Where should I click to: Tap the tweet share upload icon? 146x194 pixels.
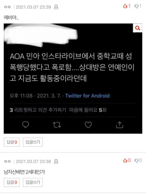coord(120,125)
